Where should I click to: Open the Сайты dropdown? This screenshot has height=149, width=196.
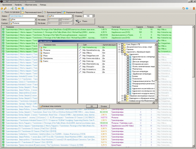tap(36, 20)
